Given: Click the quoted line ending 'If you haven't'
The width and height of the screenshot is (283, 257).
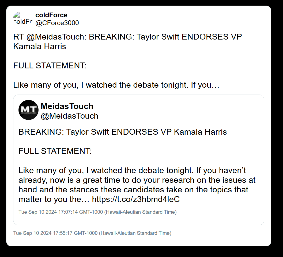Looking at the screenshot, I should pyautogui.click(x=132, y=170).
